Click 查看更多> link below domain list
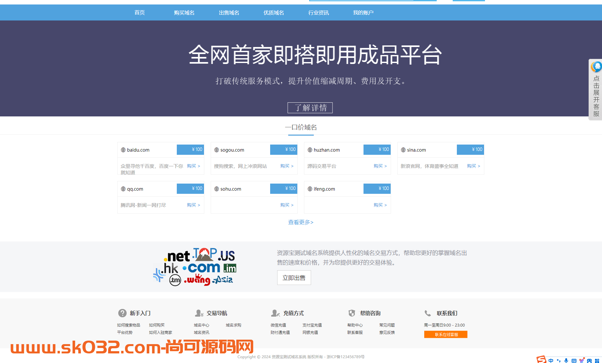This screenshot has width=602, height=363. pos(301,222)
